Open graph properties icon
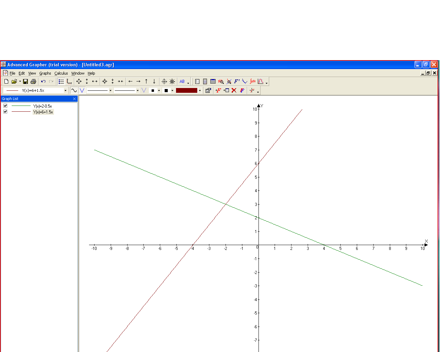The height and width of the screenshot is (352, 440). 208,90
